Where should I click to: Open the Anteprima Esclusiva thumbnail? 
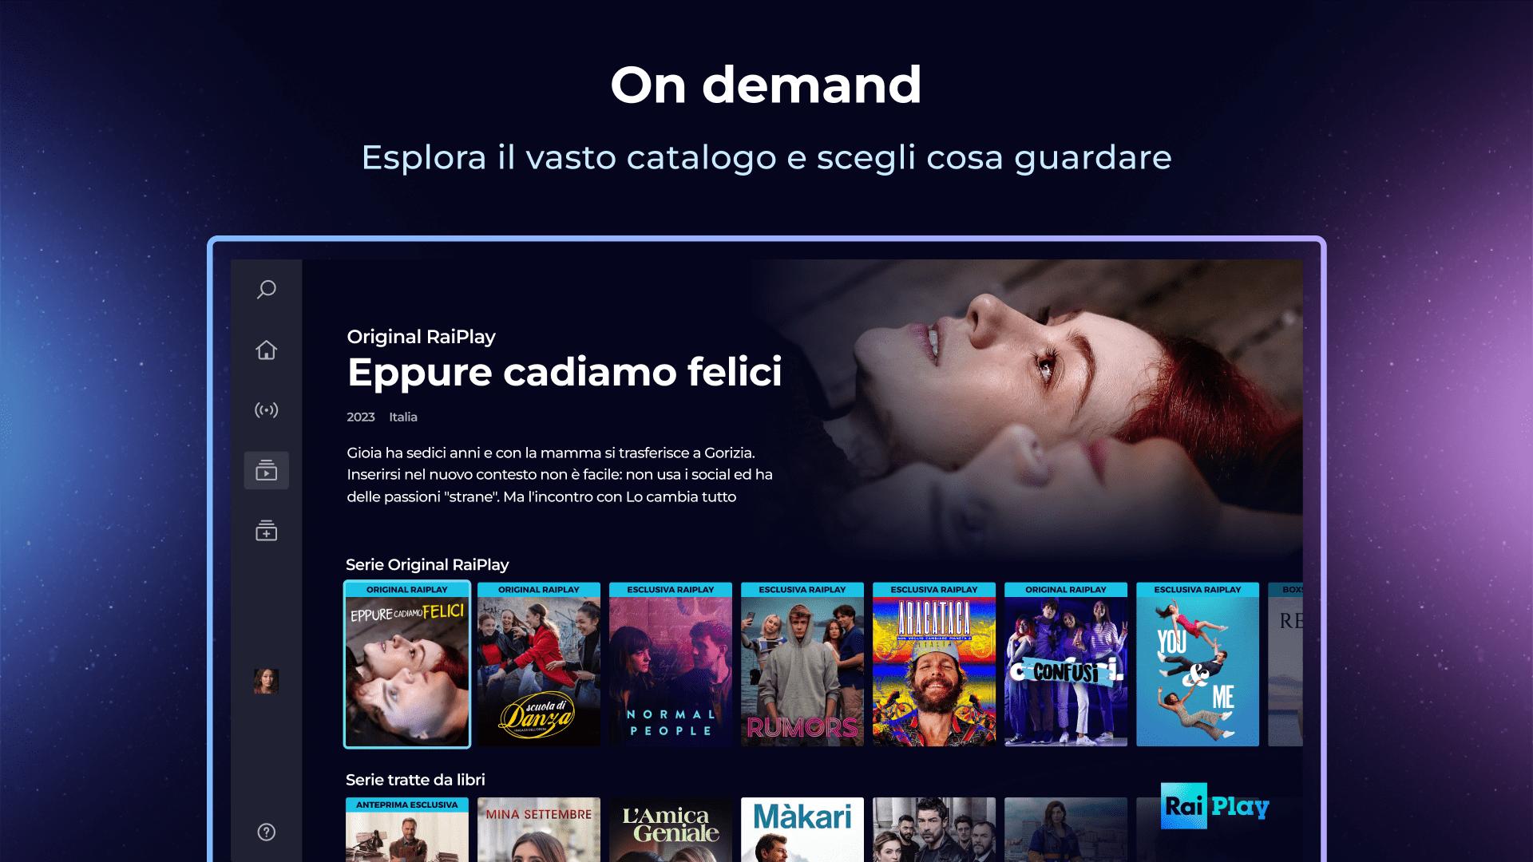tap(407, 829)
